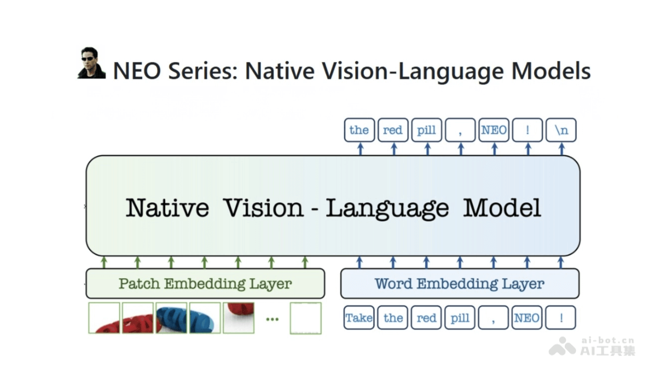
Task: Click the ellipsis between the image patches
Action: [x=272, y=319]
